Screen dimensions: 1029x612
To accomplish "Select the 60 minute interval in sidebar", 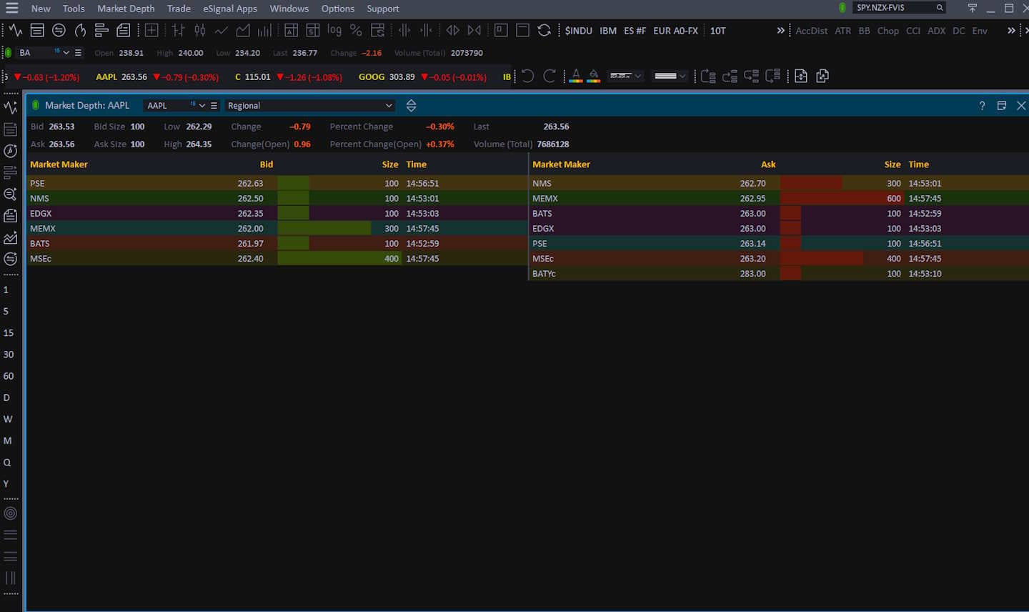I will (9, 376).
